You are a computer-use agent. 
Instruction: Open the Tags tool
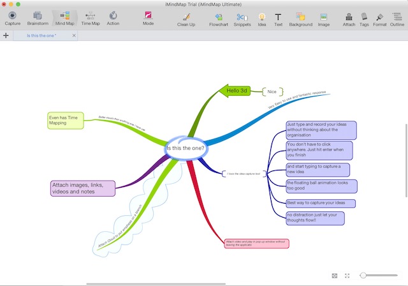[364, 17]
